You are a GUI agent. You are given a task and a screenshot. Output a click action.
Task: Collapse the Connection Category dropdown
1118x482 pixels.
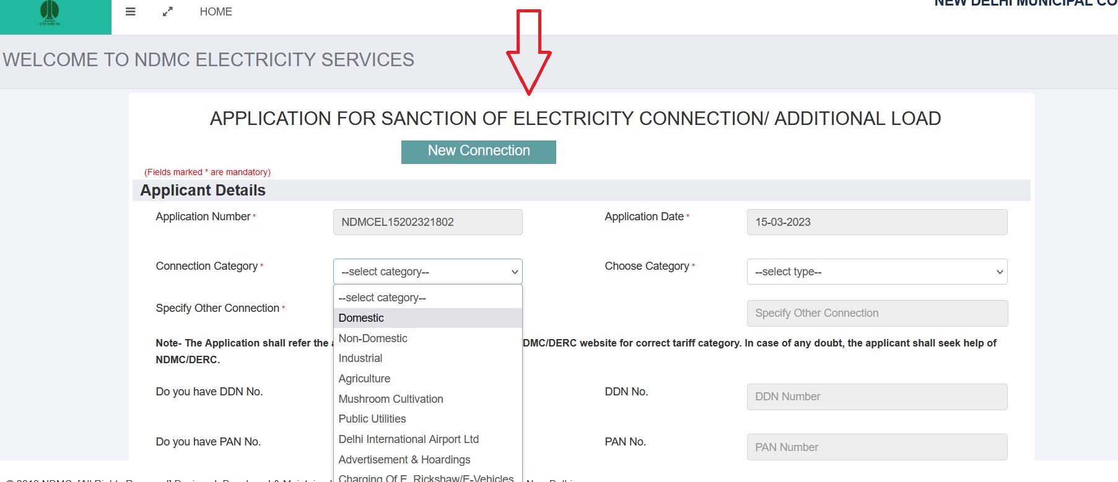click(x=427, y=272)
